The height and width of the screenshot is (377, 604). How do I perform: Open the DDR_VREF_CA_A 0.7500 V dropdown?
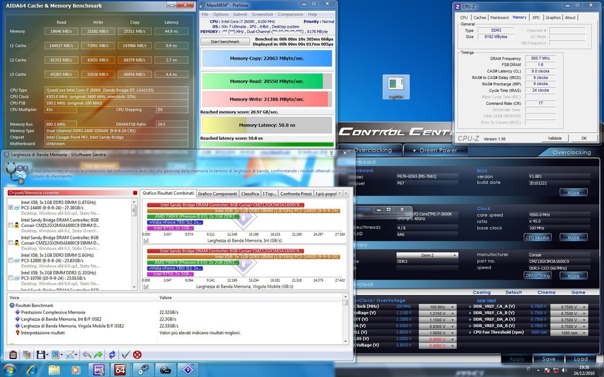[569, 307]
